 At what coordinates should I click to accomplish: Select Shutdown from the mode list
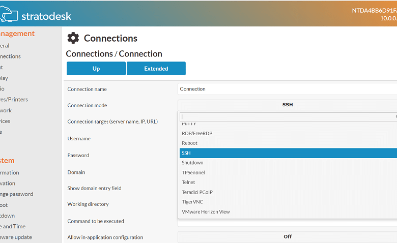point(288,163)
